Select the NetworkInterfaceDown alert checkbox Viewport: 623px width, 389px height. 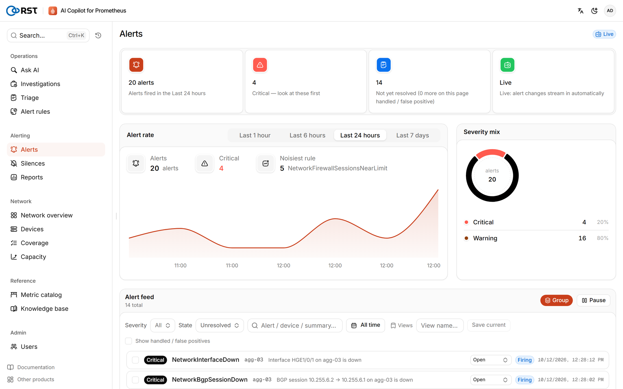pos(136,360)
